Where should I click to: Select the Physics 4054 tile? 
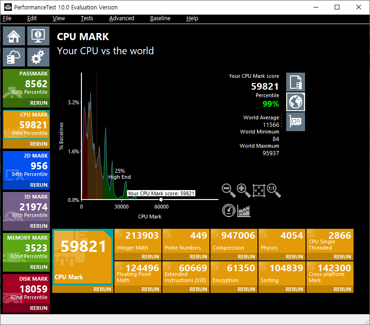click(x=282, y=241)
